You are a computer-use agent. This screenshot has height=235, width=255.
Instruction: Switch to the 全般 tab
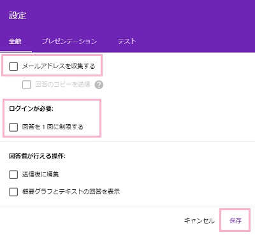(x=15, y=41)
